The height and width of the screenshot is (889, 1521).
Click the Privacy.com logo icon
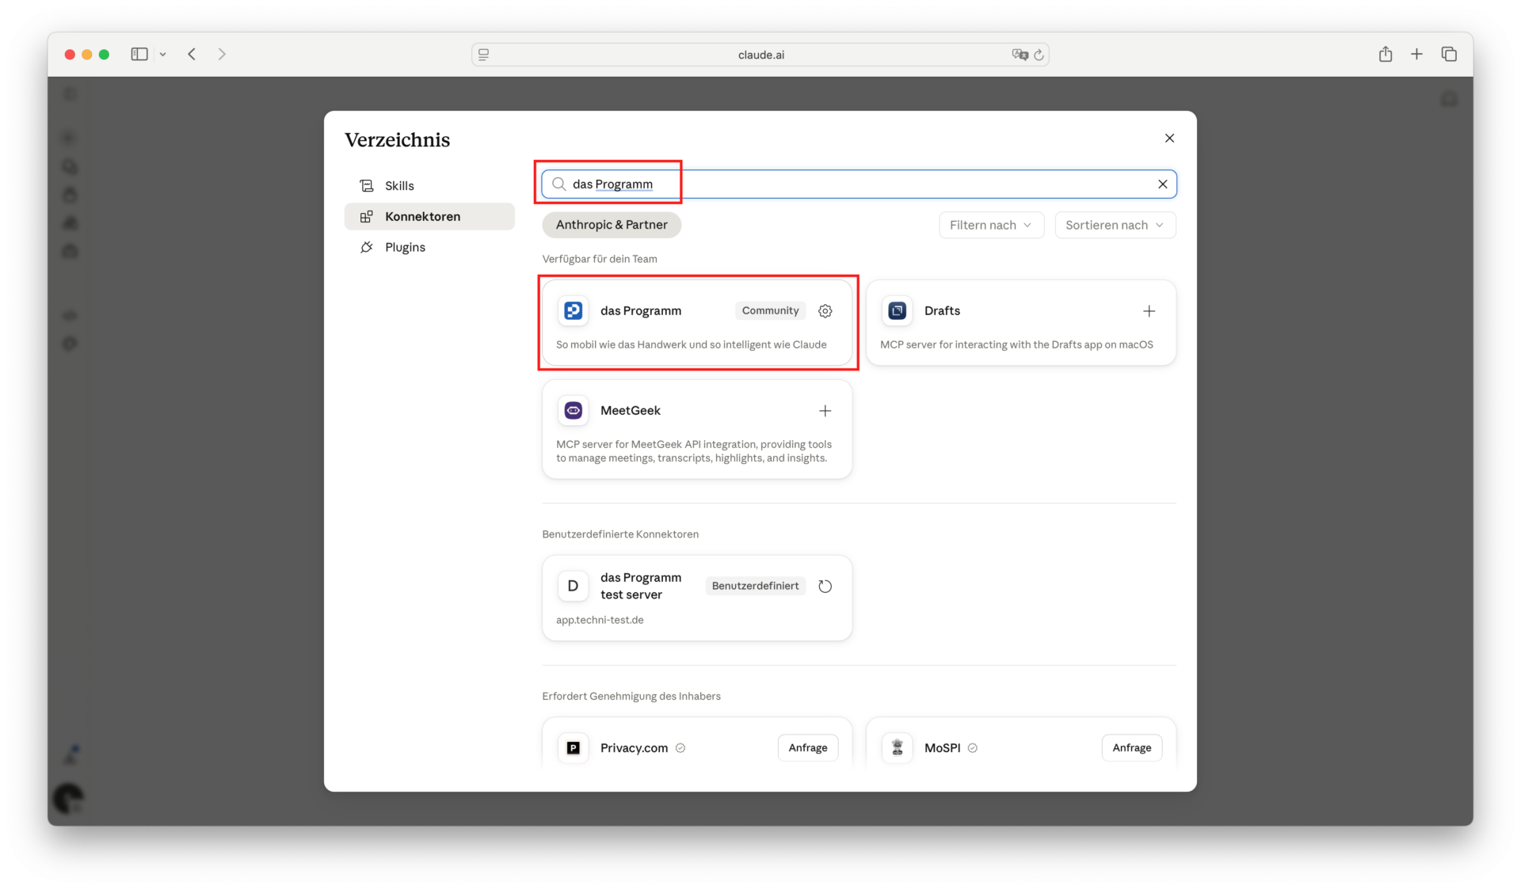573,748
